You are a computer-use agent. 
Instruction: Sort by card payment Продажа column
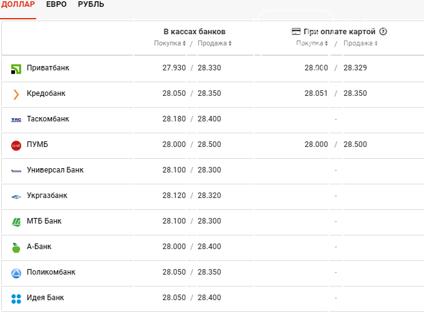click(360, 43)
